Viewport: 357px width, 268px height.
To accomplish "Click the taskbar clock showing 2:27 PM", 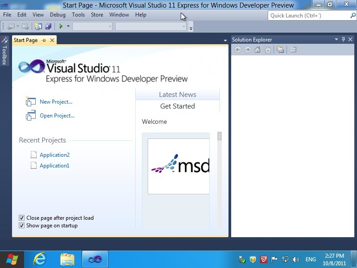I will pos(334,260).
